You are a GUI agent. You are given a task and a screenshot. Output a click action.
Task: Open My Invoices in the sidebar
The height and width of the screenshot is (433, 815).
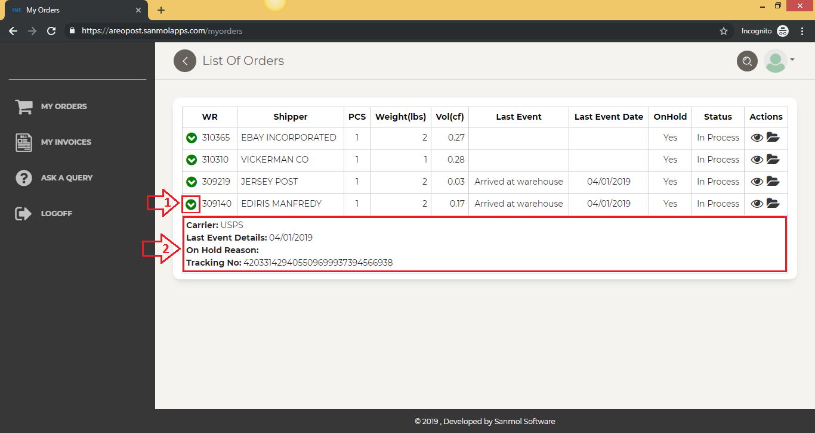[x=66, y=142]
